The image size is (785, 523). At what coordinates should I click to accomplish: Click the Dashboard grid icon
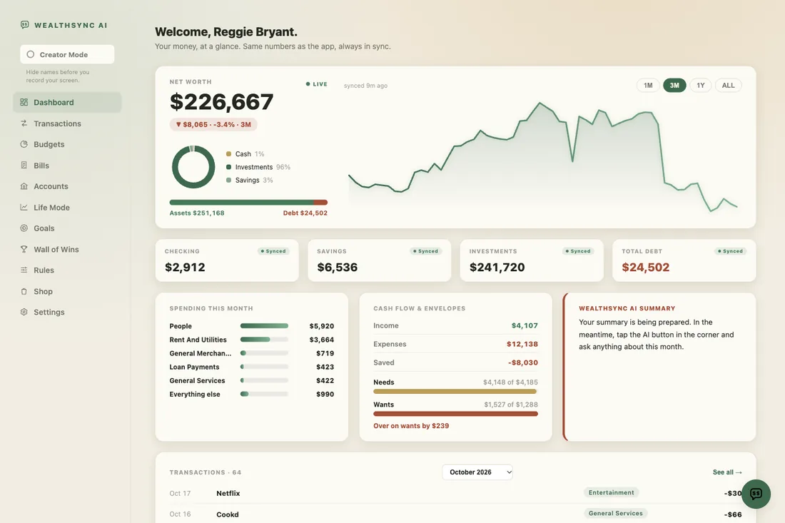click(x=24, y=102)
